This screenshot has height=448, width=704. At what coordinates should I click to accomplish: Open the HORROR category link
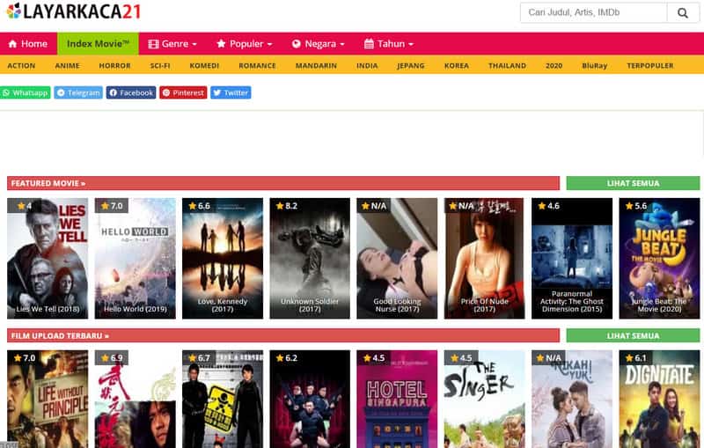point(114,66)
